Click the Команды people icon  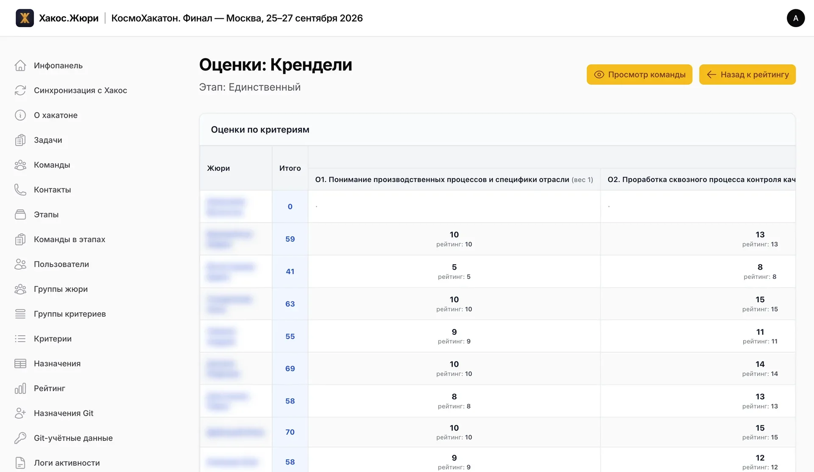pos(20,165)
